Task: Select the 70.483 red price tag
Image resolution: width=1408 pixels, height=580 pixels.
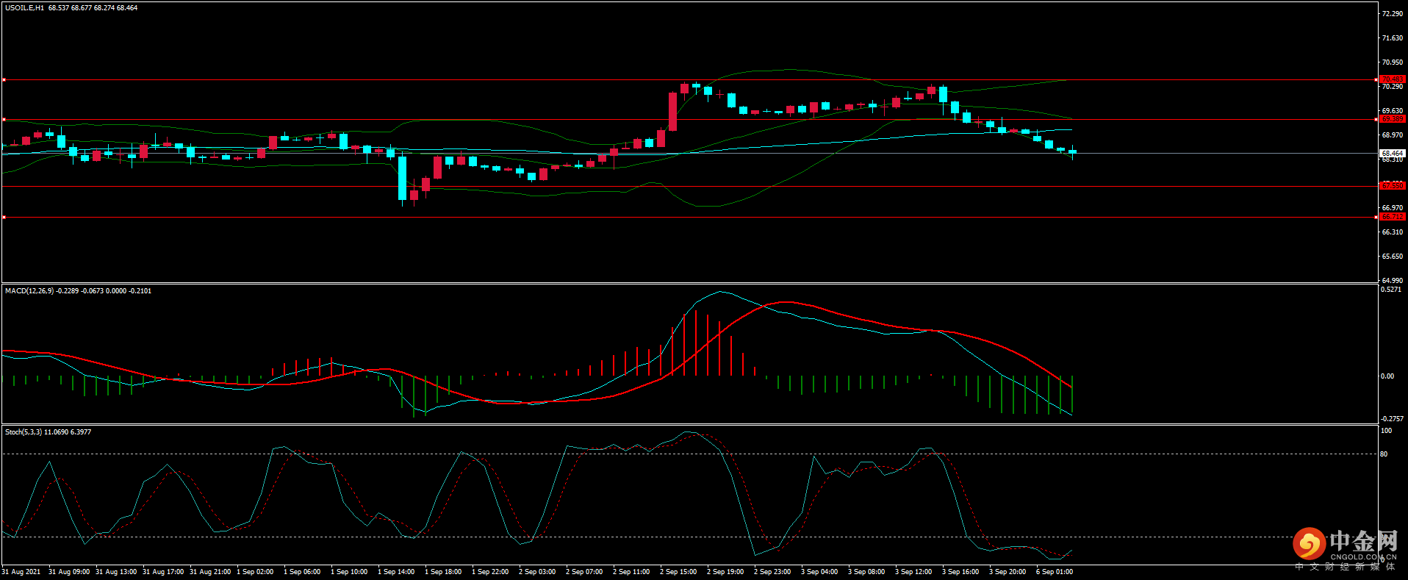Action: point(1392,79)
